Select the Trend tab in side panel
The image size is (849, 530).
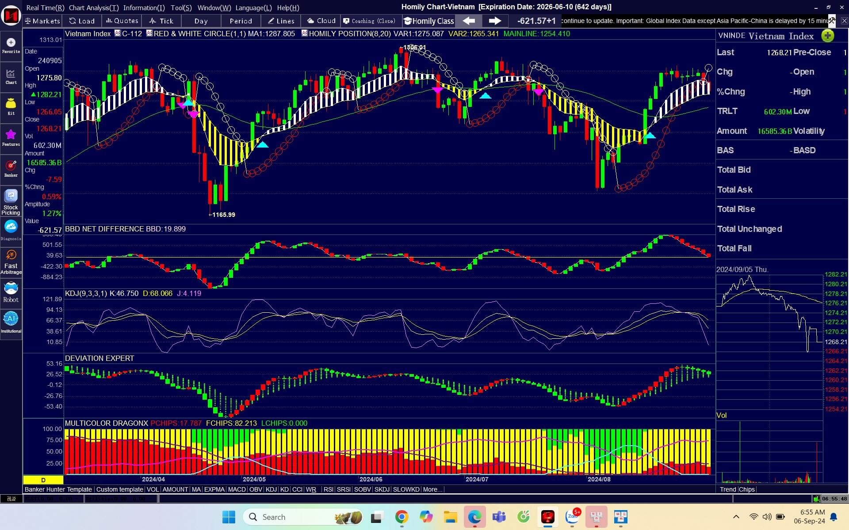click(x=728, y=489)
